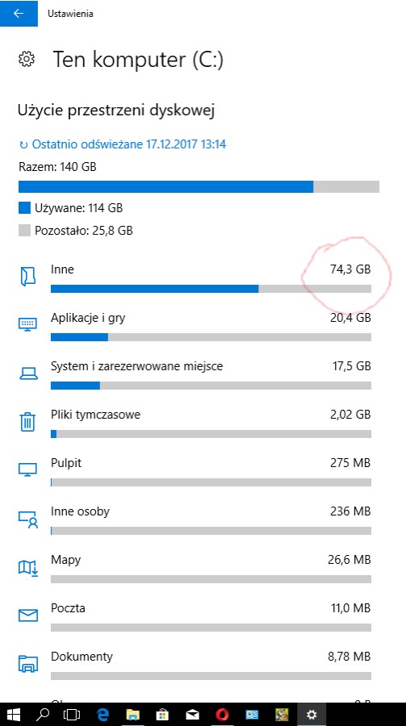Launch Opera browser from taskbar

[x=223, y=715]
